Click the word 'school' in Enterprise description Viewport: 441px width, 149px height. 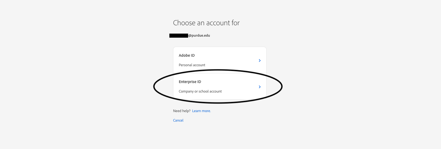point(204,91)
